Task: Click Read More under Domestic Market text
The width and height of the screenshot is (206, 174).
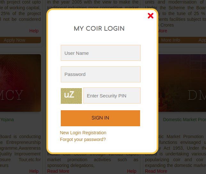Action: (156, 171)
